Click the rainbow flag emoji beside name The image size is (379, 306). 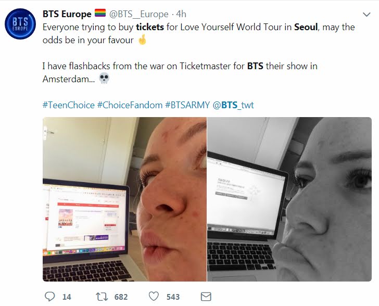[x=100, y=13]
